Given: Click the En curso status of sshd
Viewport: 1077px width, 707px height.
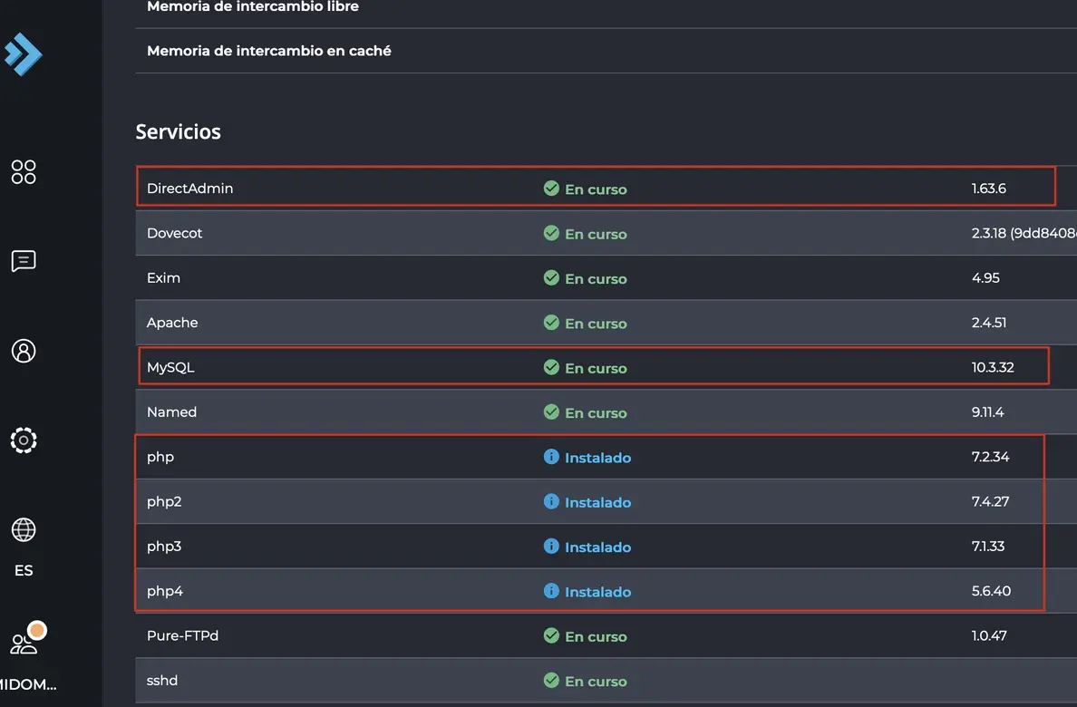Looking at the screenshot, I should pyautogui.click(x=596, y=681).
